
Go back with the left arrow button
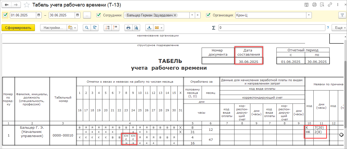pyautogui.click(x=7, y=5)
